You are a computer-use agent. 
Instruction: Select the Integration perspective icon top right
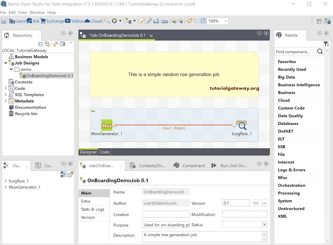click(327, 21)
